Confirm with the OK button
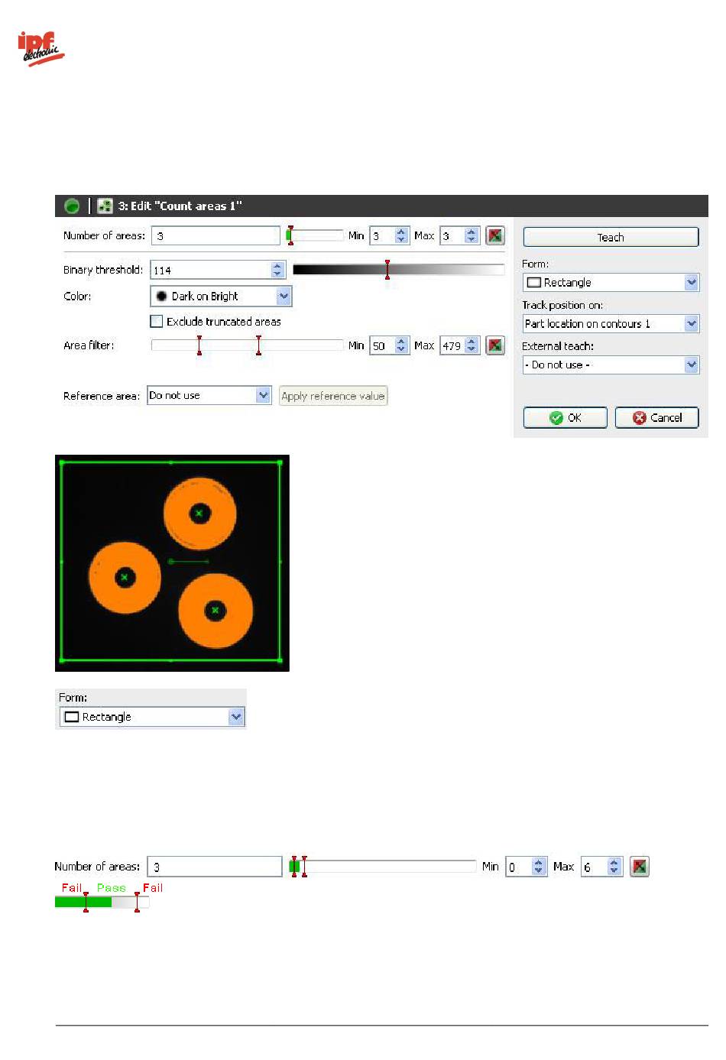The height and width of the screenshot is (1060, 726). (x=566, y=417)
